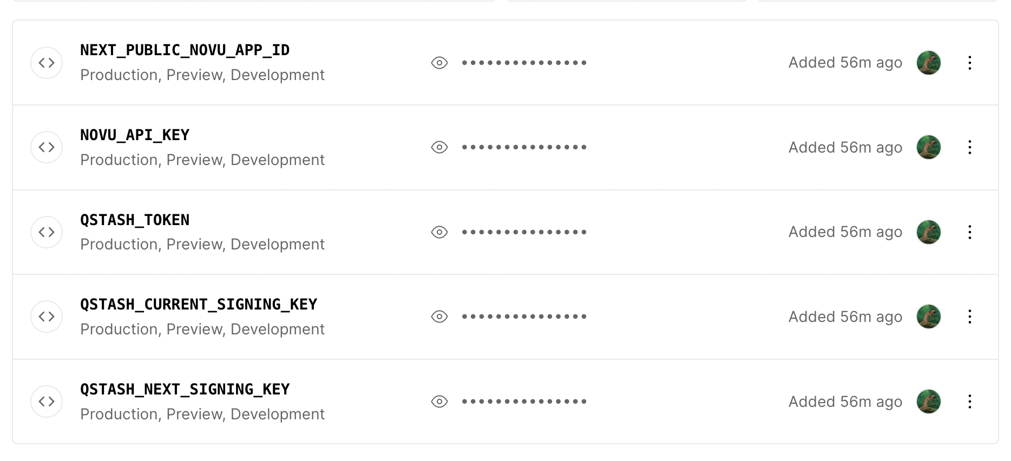Reveal the QSTASH_NEXT_SIGNING_KEY secret value
Image resolution: width=1011 pixels, height=461 pixels.
click(x=439, y=401)
